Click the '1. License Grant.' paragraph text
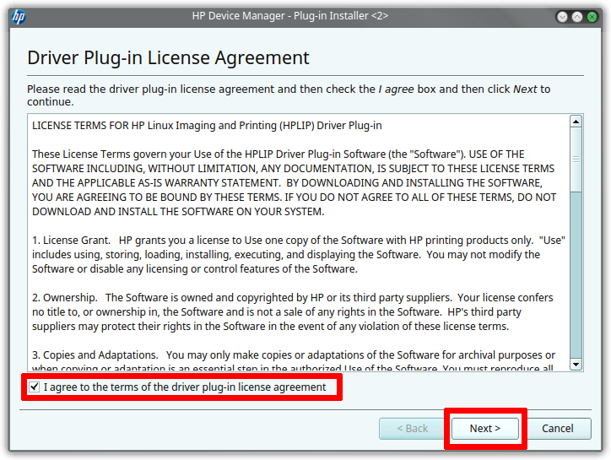Screen dimensions: 611x460 (x=299, y=255)
